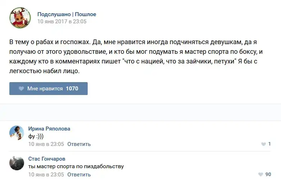Click the 1070 like count on the post

(72, 89)
